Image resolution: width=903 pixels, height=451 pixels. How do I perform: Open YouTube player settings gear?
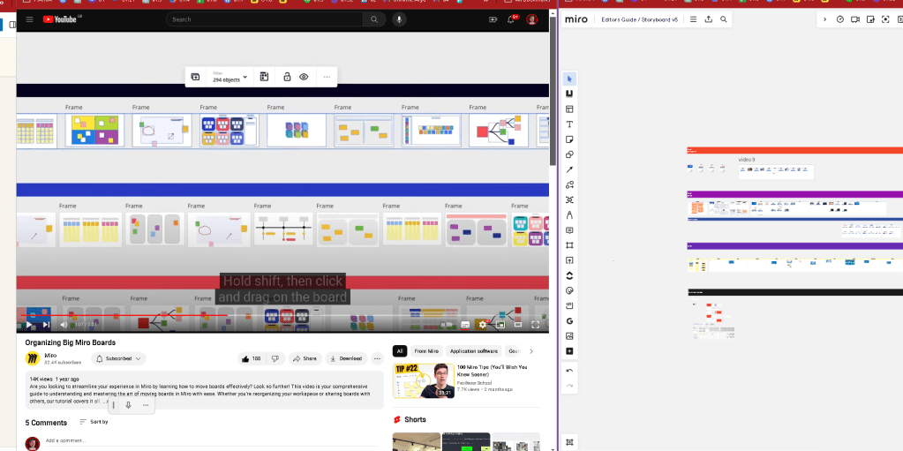(x=483, y=325)
